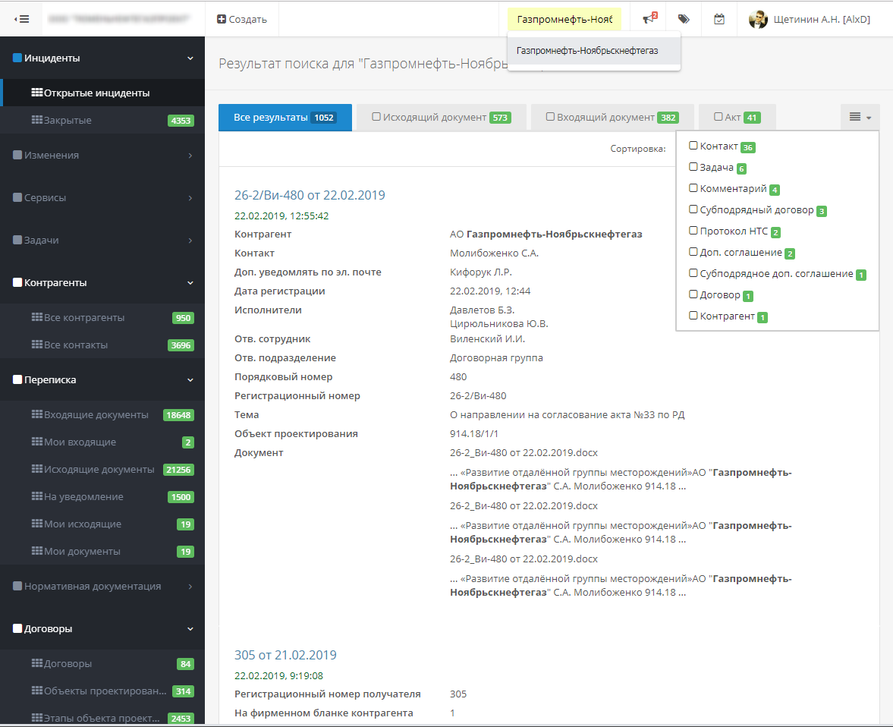893x727 pixels.
Task: Open result 26-2/Ви-480 от 22.02.2019
Action: 310,195
